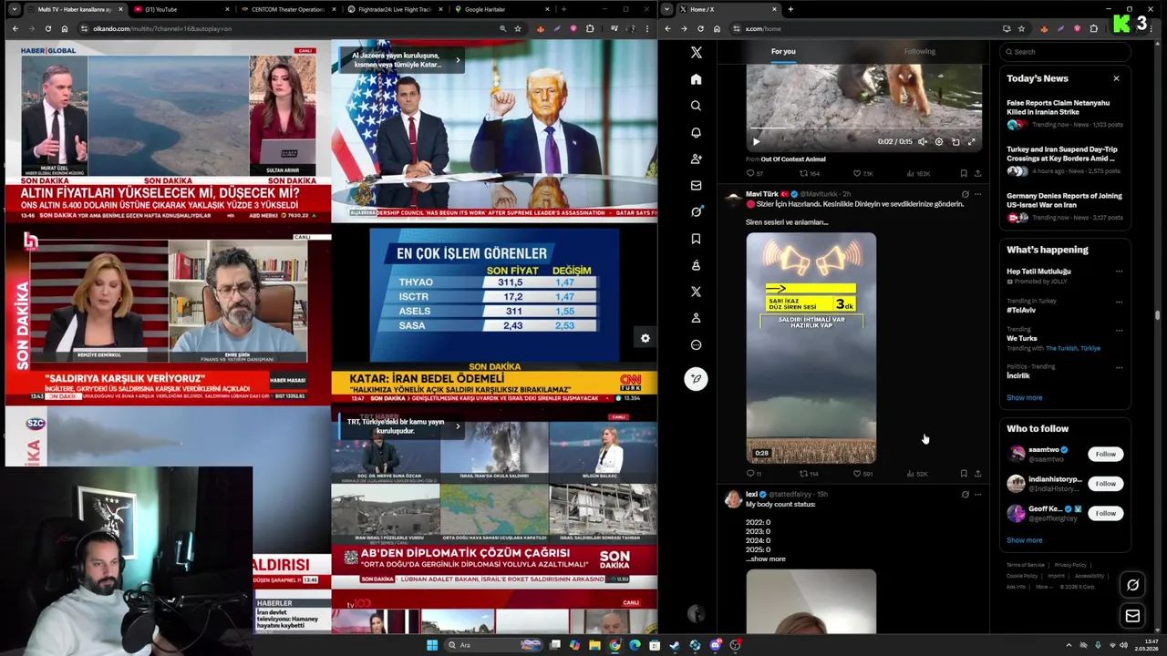Switch to CENTCOM Theater Operations tab
Image resolution: width=1167 pixels, height=656 pixels.
pos(288,9)
